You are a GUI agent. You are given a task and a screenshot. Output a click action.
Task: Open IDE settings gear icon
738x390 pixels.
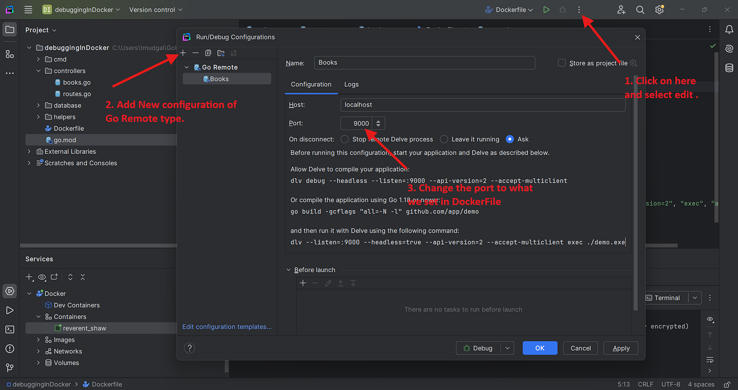pos(659,9)
